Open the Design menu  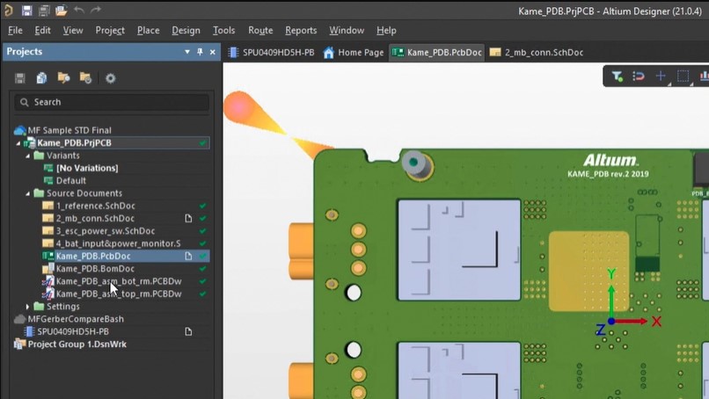(186, 30)
